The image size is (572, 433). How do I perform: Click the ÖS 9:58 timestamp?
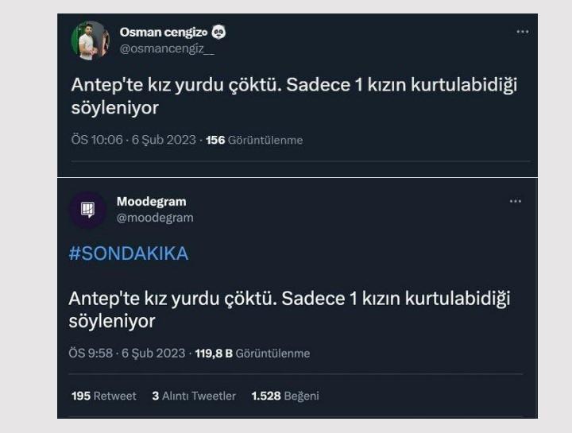tap(91, 354)
